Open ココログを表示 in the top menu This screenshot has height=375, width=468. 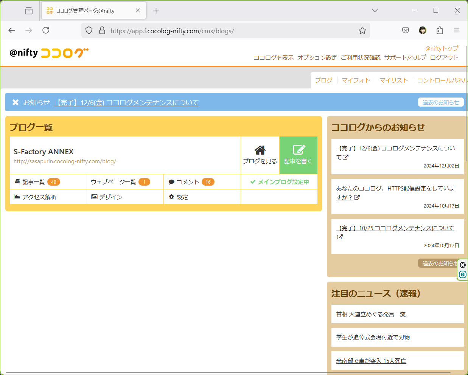274,57
